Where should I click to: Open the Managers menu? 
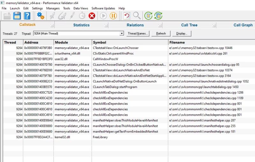[53, 8]
